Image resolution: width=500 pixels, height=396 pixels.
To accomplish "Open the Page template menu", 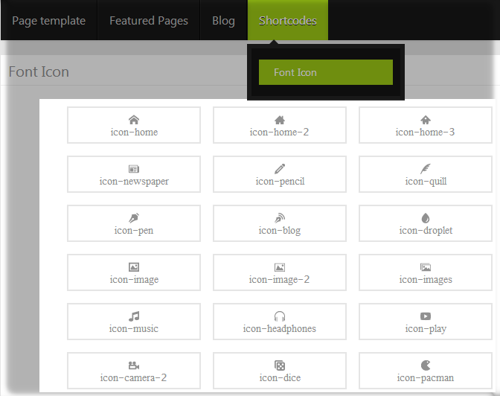I will [x=49, y=21].
